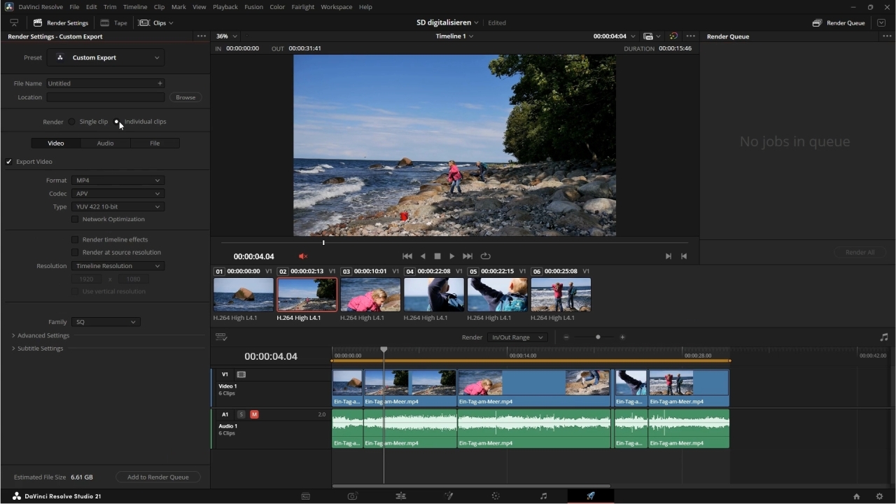This screenshot has height=504, width=896.
Task: Open the Render In/Out Range dropdown
Action: point(517,337)
